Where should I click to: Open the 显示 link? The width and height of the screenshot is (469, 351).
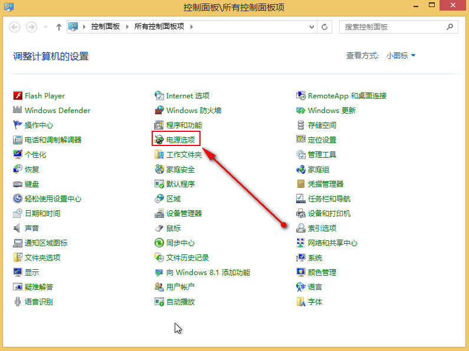click(32, 273)
